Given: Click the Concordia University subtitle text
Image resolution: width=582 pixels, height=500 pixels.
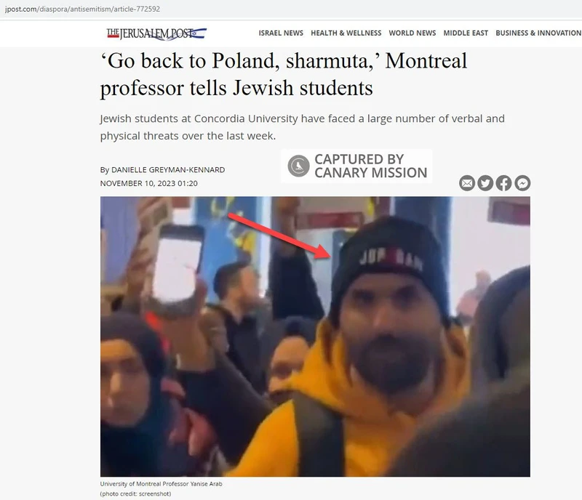Looking at the screenshot, I should click(302, 127).
